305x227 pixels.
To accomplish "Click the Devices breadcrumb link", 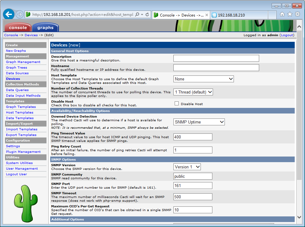I will pyautogui.click(x=31, y=35).
